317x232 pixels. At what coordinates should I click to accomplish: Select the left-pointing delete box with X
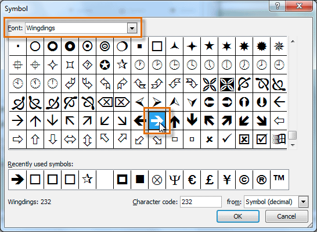105,102
